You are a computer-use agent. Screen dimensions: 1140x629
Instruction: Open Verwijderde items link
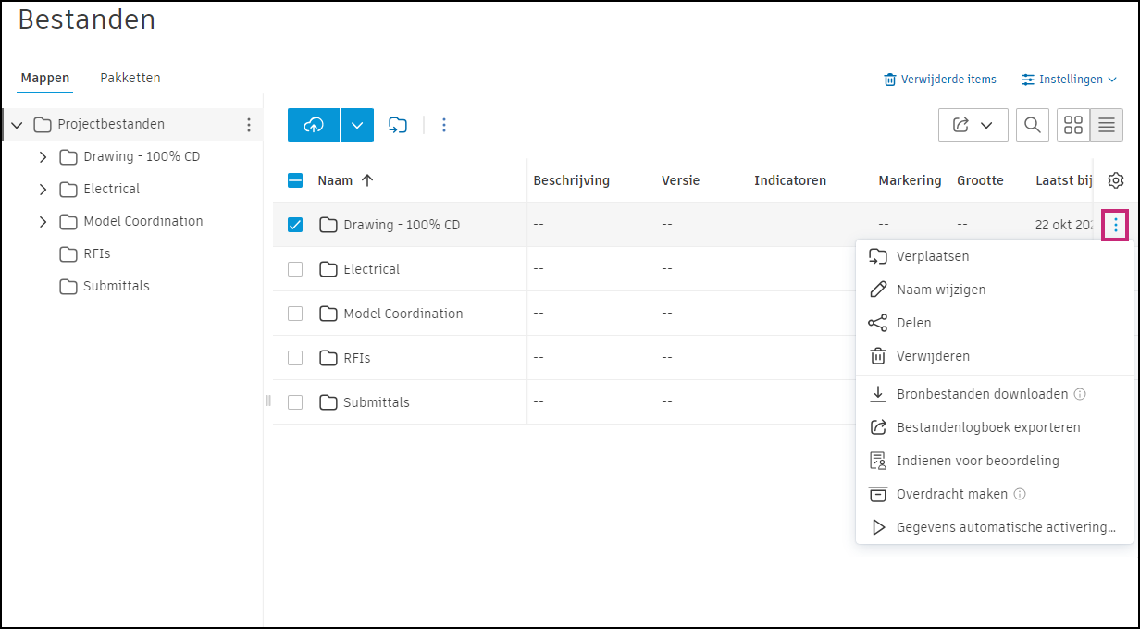(x=940, y=80)
